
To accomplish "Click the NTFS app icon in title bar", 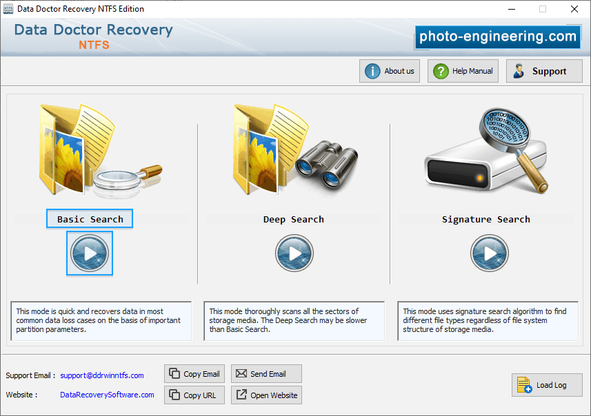I will (8, 9).
